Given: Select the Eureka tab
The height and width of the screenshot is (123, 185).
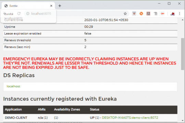Looking at the screenshot, I should [x=28, y=6].
